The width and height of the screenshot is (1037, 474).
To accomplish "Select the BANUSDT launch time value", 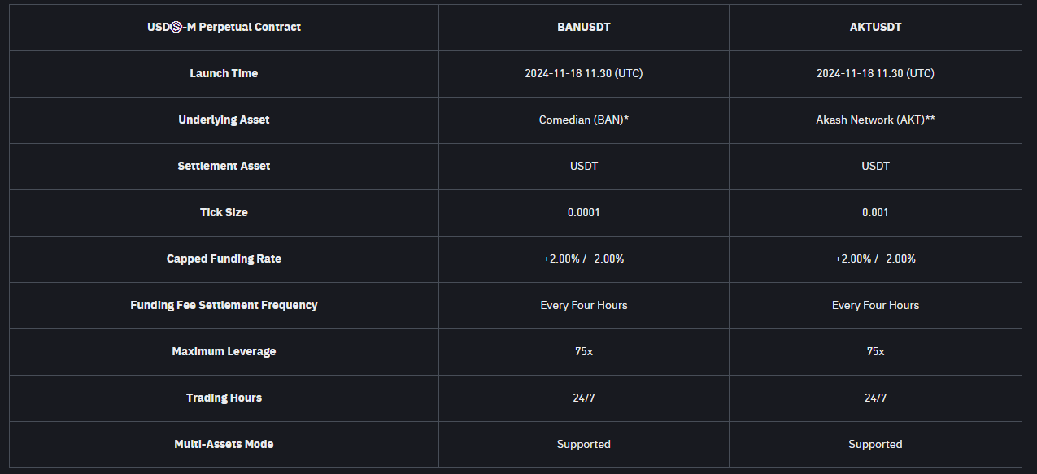I will (583, 73).
